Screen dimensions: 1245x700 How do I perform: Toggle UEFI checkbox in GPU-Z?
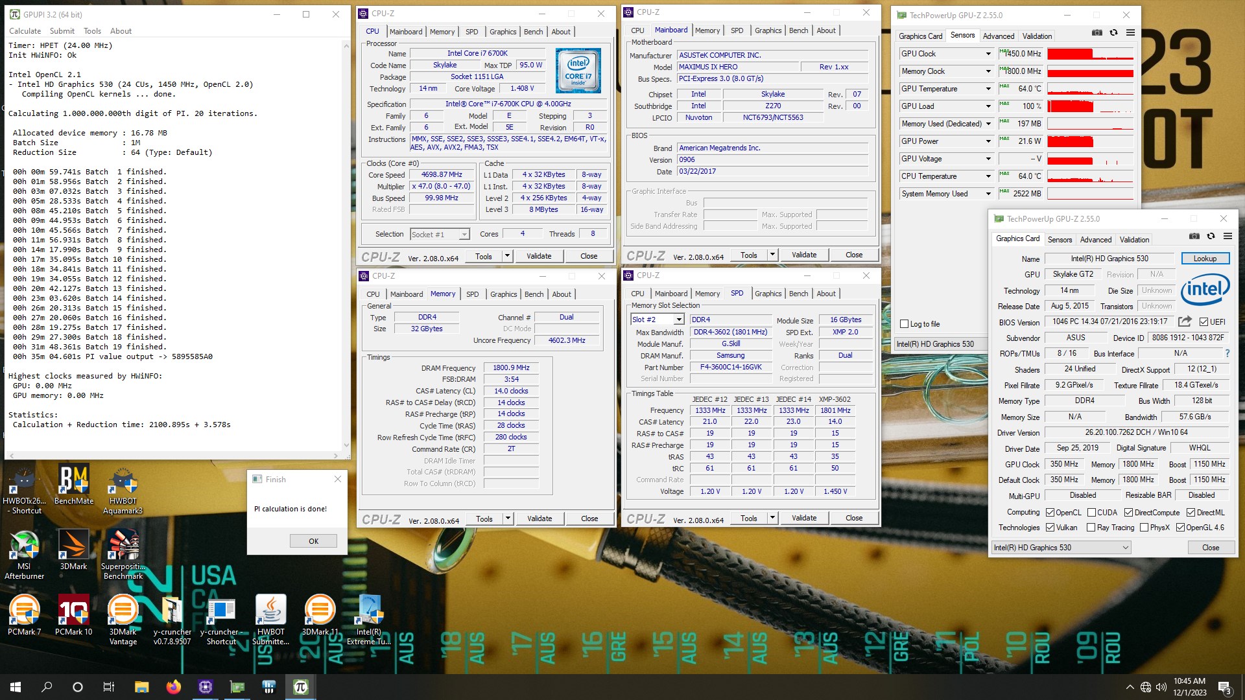[x=1203, y=321]
